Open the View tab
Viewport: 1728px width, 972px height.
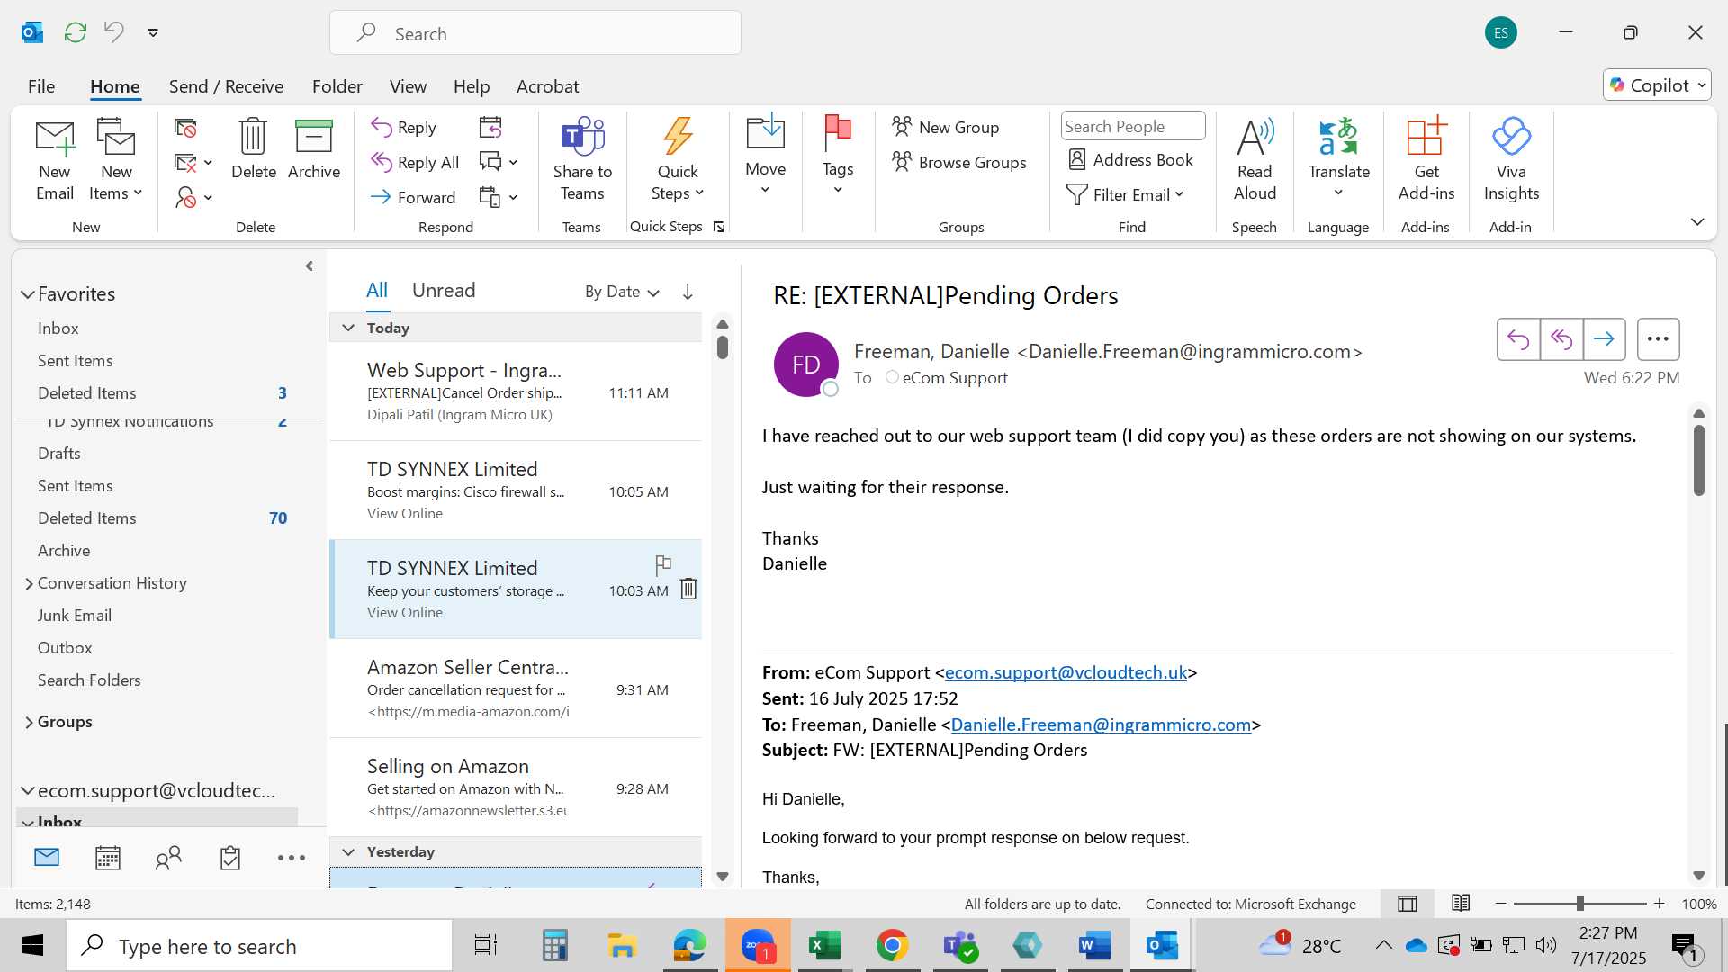(x=408, y=86)
